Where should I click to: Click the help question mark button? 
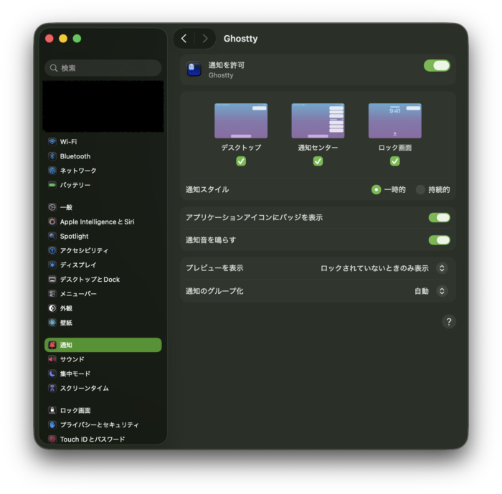(x=449, y=322)
